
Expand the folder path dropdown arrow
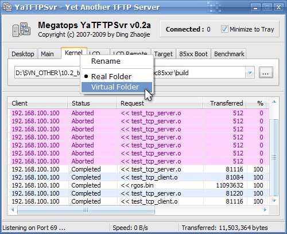250,73
